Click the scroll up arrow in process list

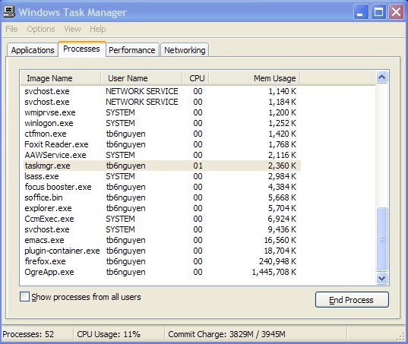click(x=381, y=77)
